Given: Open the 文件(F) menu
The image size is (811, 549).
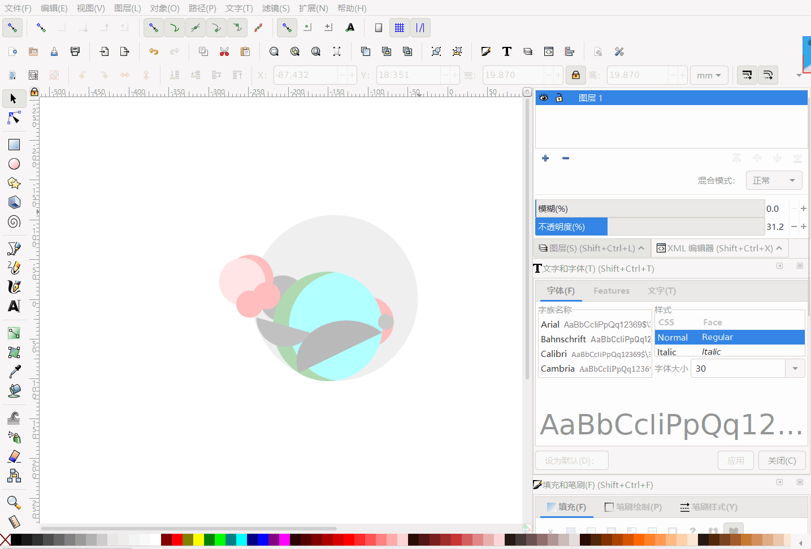Looking at the screenshot, I should click(18, 8).
